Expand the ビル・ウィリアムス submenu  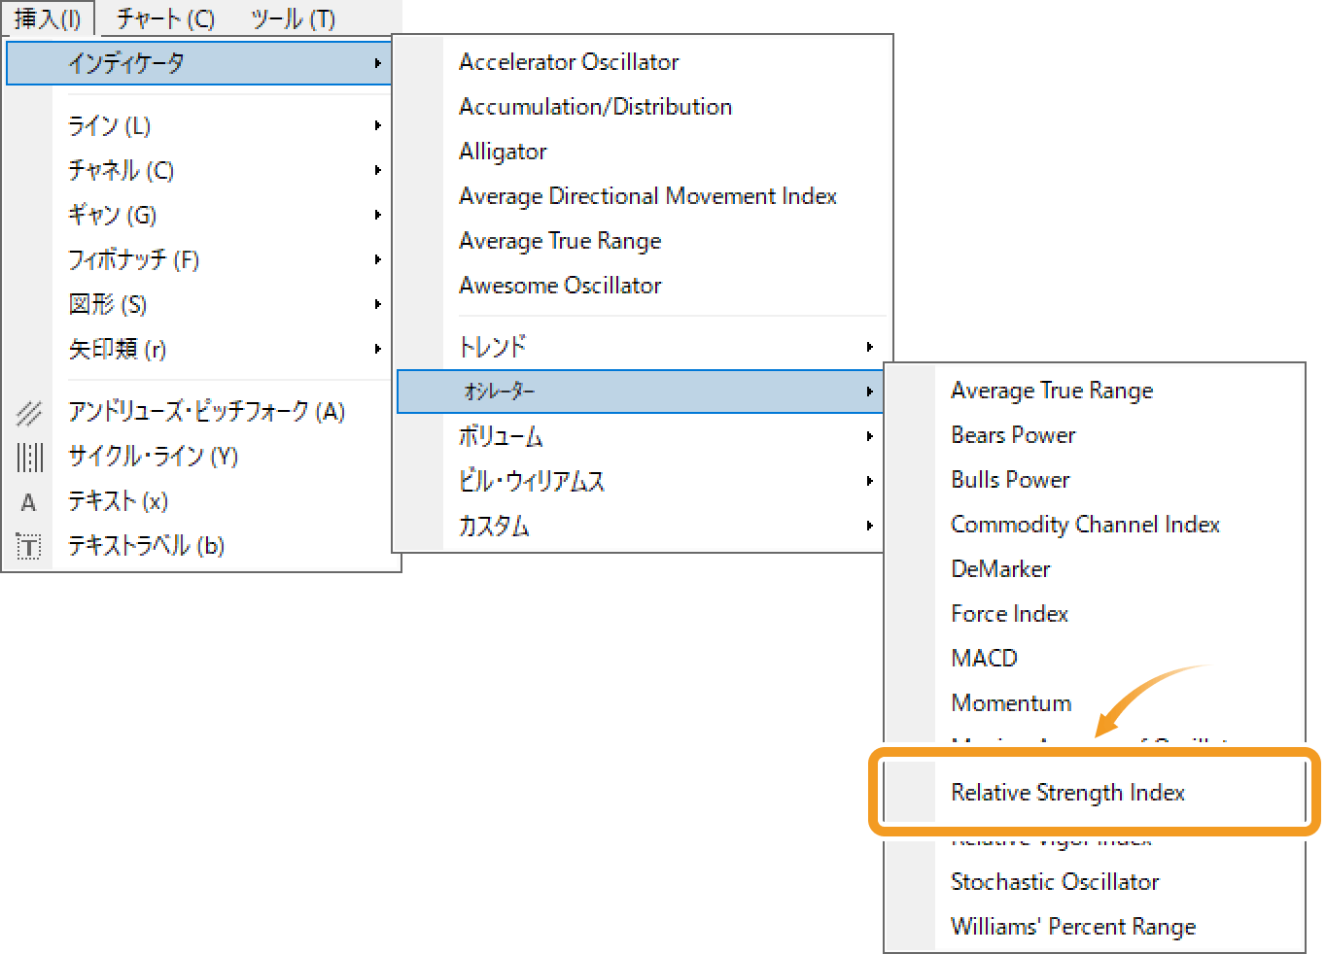(642, 481)
